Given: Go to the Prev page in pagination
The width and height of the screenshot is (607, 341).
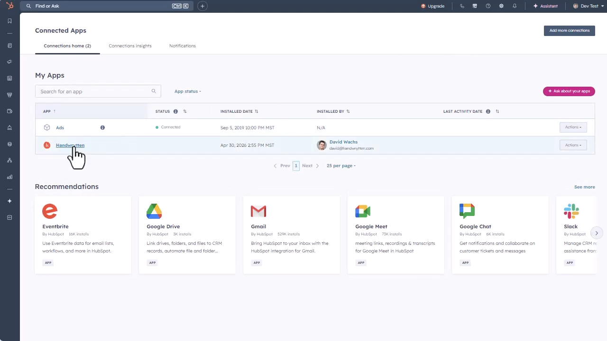Looking at the screenshot, I should (282, 166).
